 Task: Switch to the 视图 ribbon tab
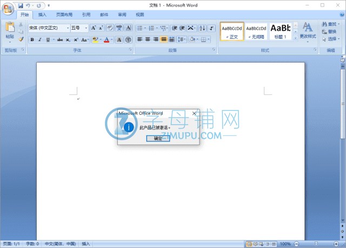tap(139, 15)
